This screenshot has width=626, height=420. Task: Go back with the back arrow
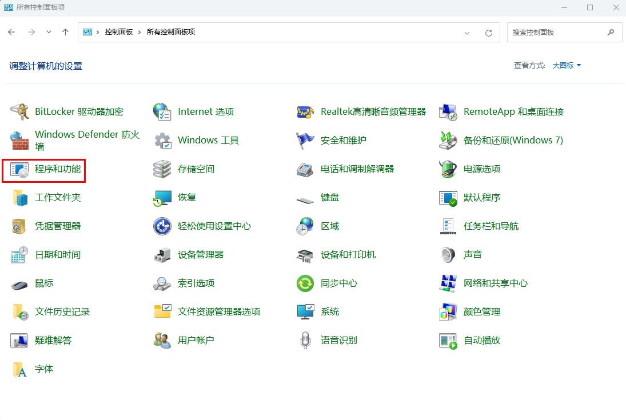tap(11, 33)
